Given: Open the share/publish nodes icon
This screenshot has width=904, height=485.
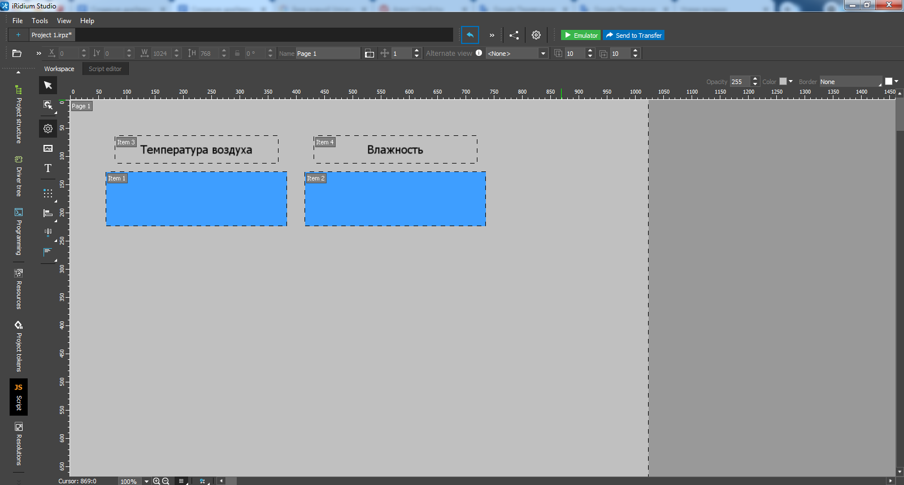Looking at the screenshot, I should [x=514, y=35].
